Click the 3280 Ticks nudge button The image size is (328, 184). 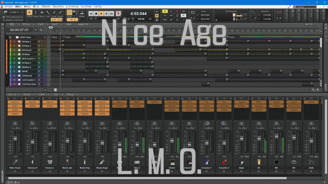tap(56, 20)
